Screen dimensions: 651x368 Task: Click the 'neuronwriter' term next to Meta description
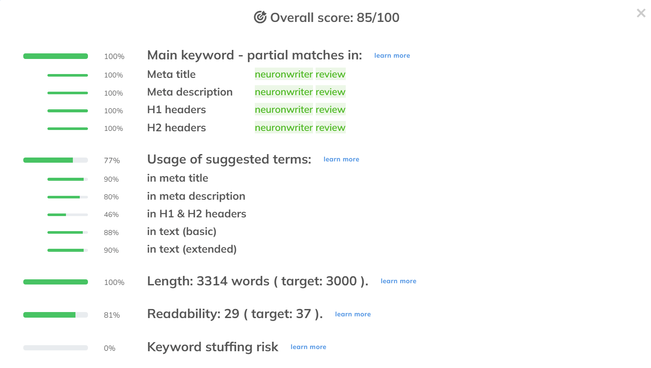[284, 92]
